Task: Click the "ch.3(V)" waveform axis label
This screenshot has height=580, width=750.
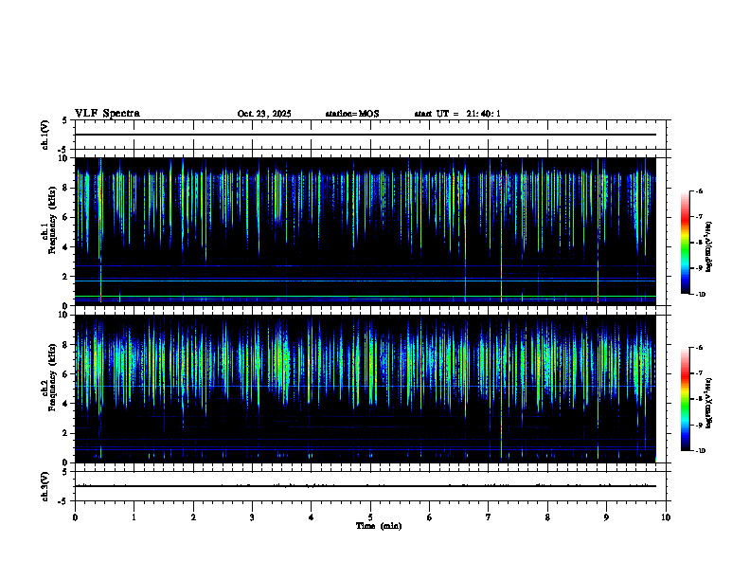Action: pos(45,486)
